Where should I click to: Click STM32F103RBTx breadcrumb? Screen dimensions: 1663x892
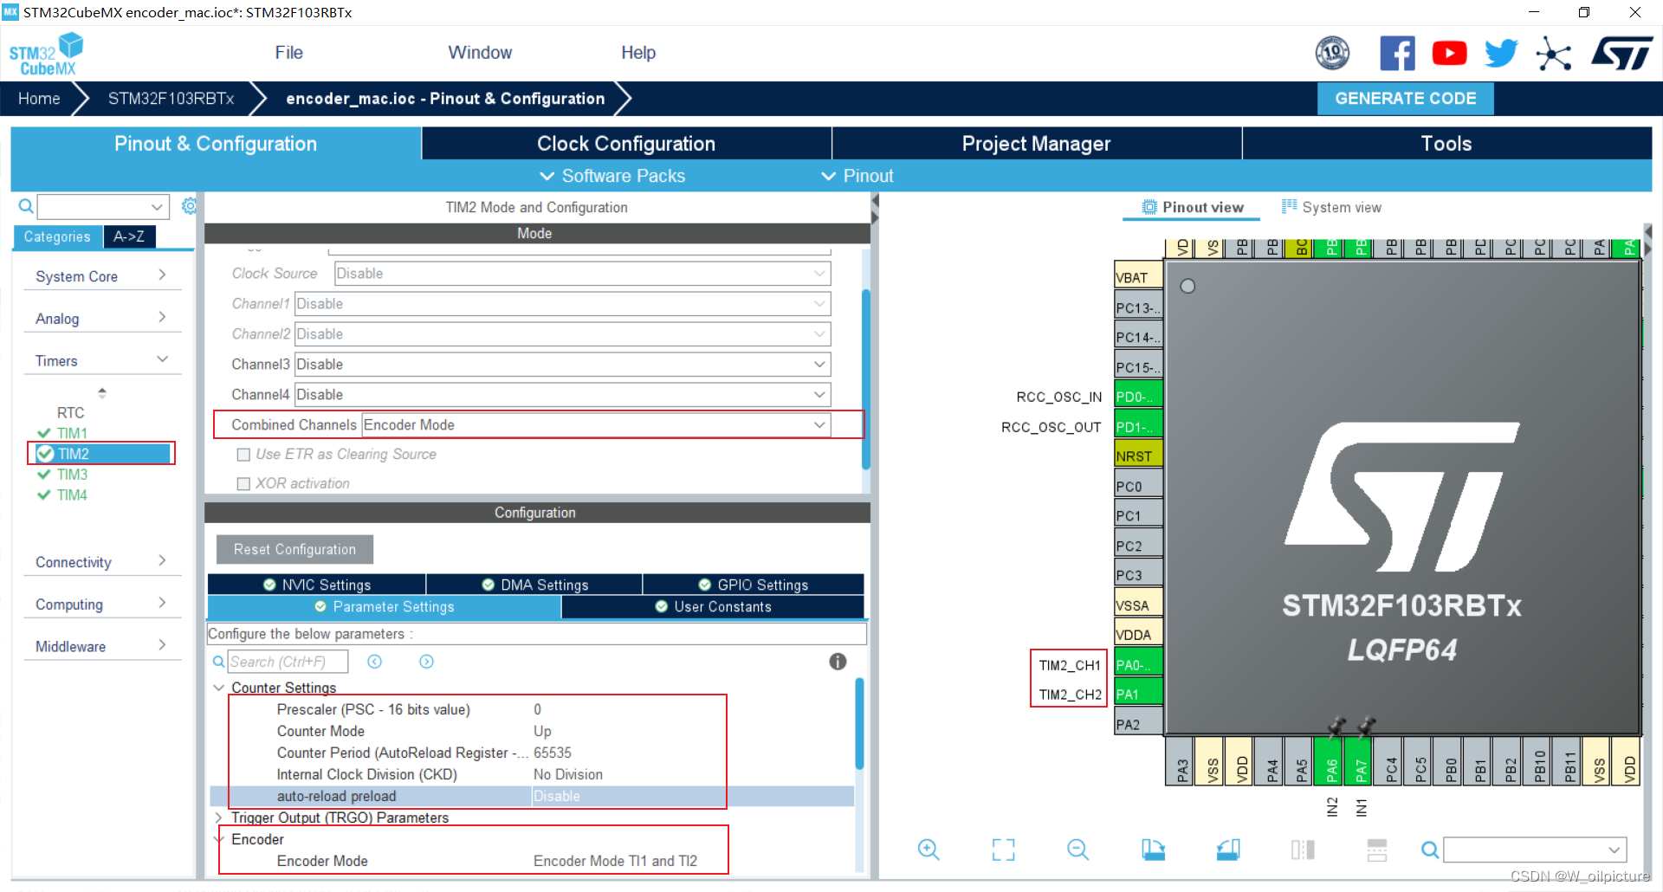pyautogui.click(x=171, y=99)
